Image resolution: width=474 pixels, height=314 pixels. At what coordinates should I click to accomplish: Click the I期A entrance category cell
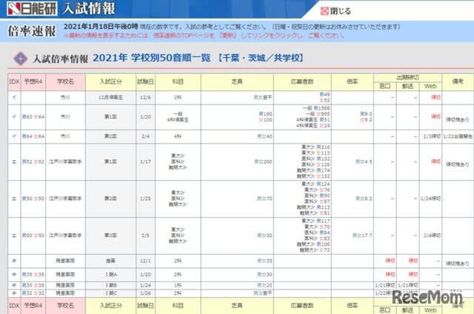(110, 275)
